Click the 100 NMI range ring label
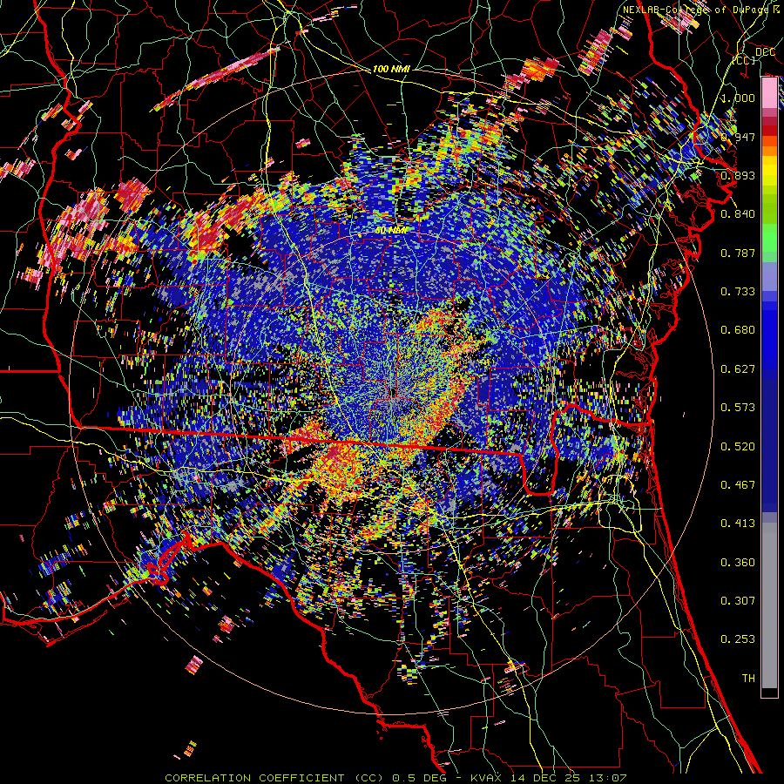 391,69
